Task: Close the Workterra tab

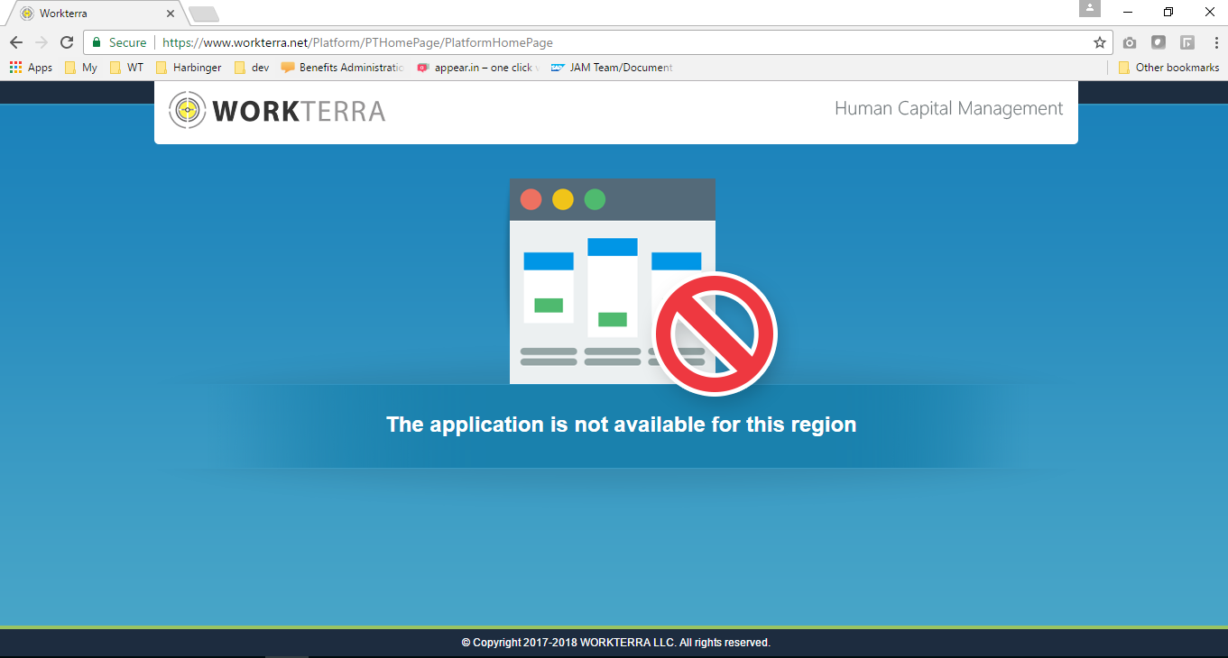Action: (171, 14)
